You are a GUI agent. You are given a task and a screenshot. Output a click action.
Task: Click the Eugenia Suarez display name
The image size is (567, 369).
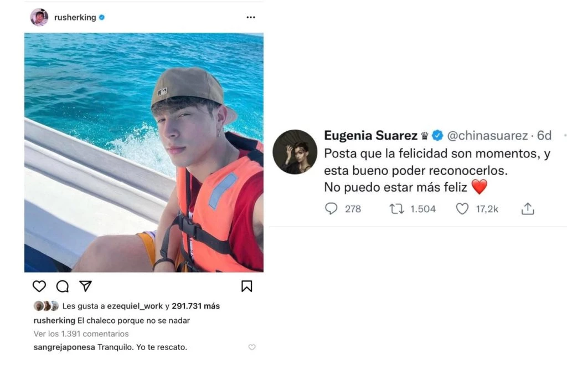click(370, 135)
